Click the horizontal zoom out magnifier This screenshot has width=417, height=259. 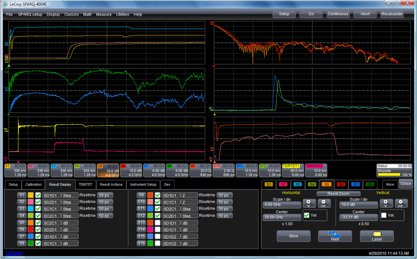pos(324,204)
